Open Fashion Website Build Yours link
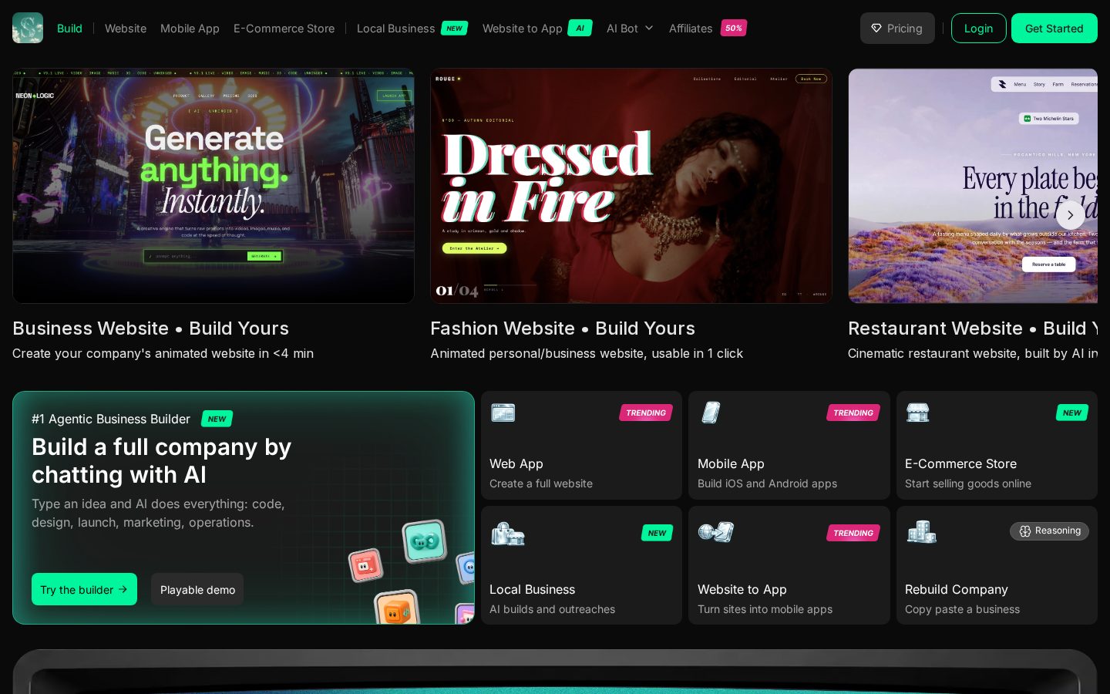 (x=563, y=328)
